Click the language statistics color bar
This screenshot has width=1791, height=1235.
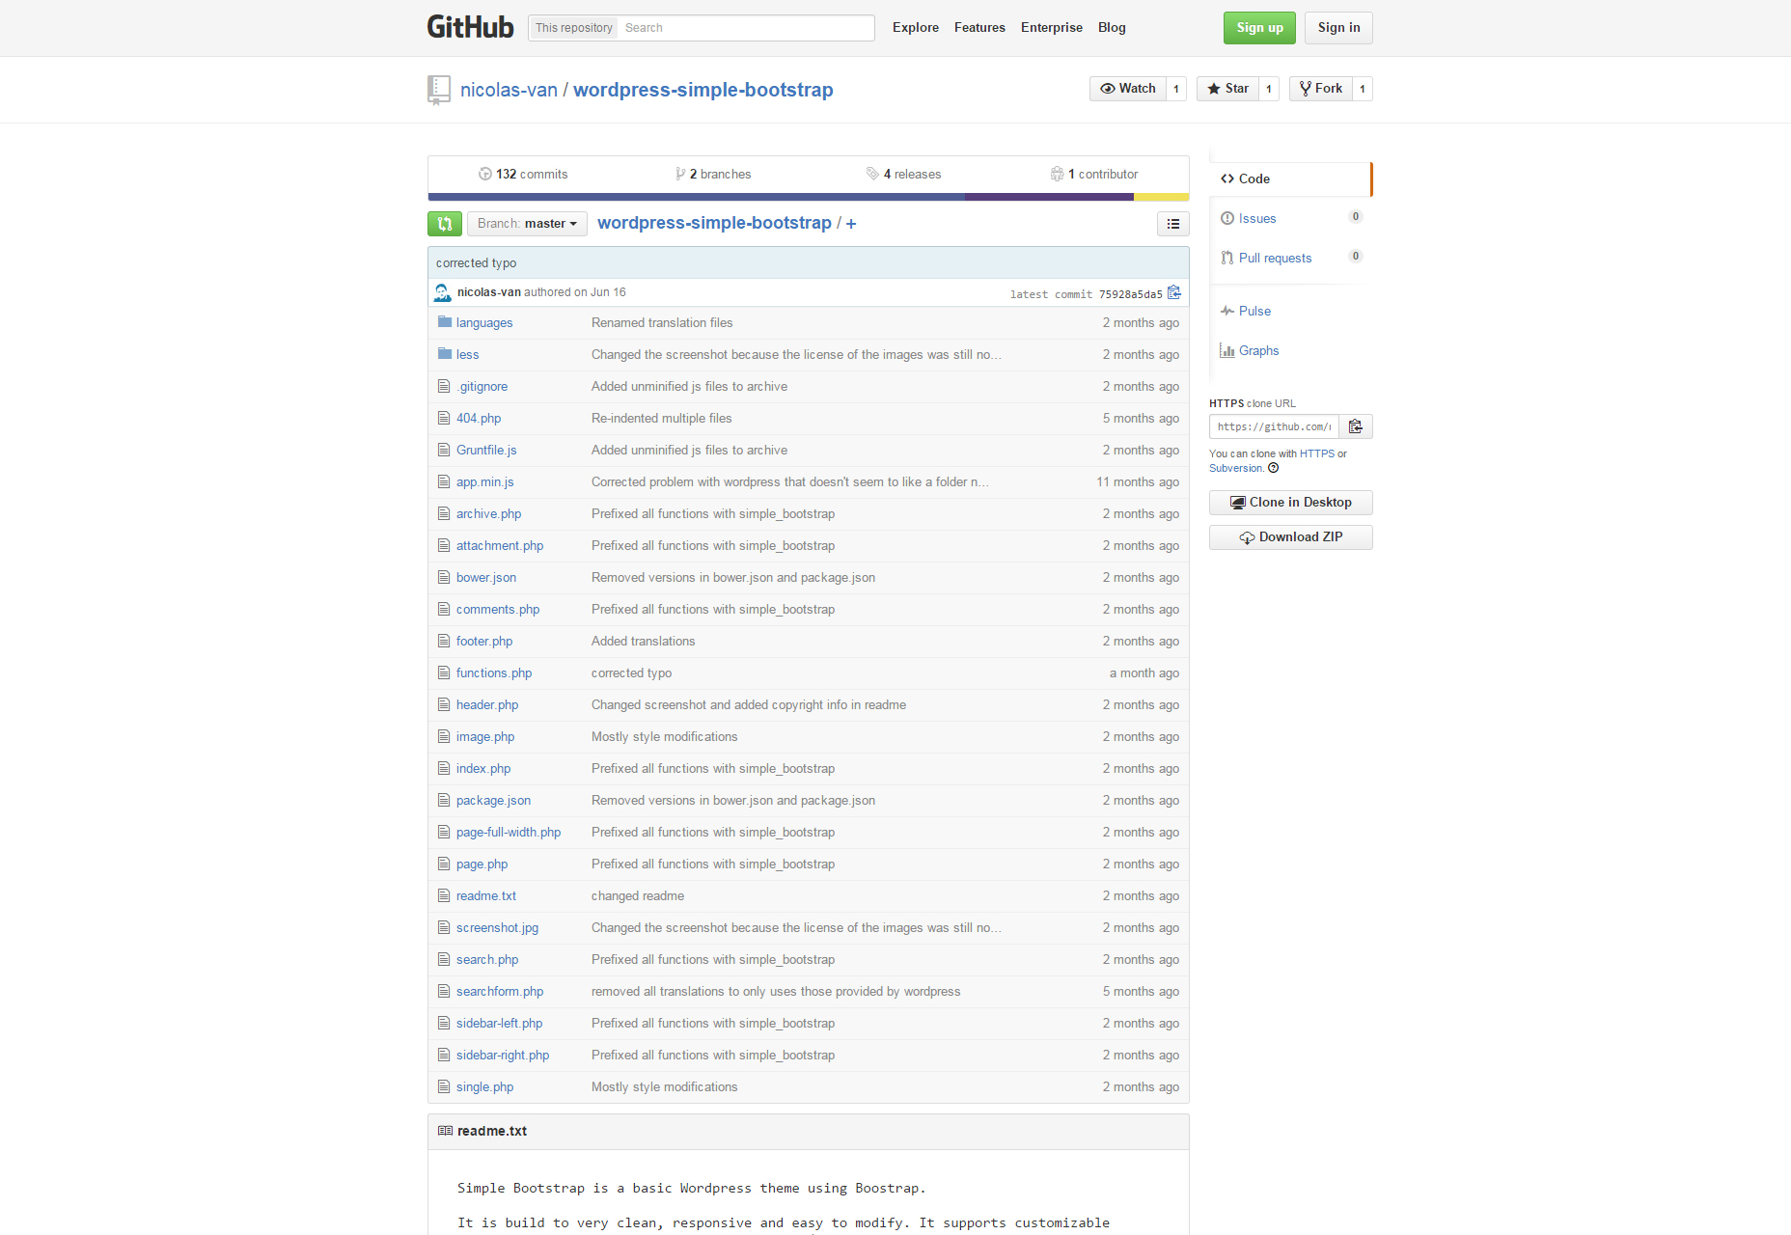[809, 197]
